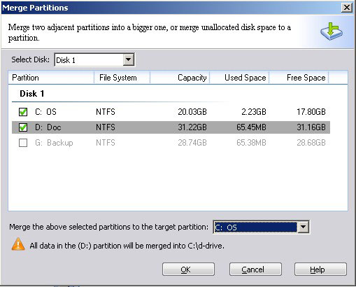Sort by the File System column header
Viewport: 356px width, 287px height.
[122, 78]
